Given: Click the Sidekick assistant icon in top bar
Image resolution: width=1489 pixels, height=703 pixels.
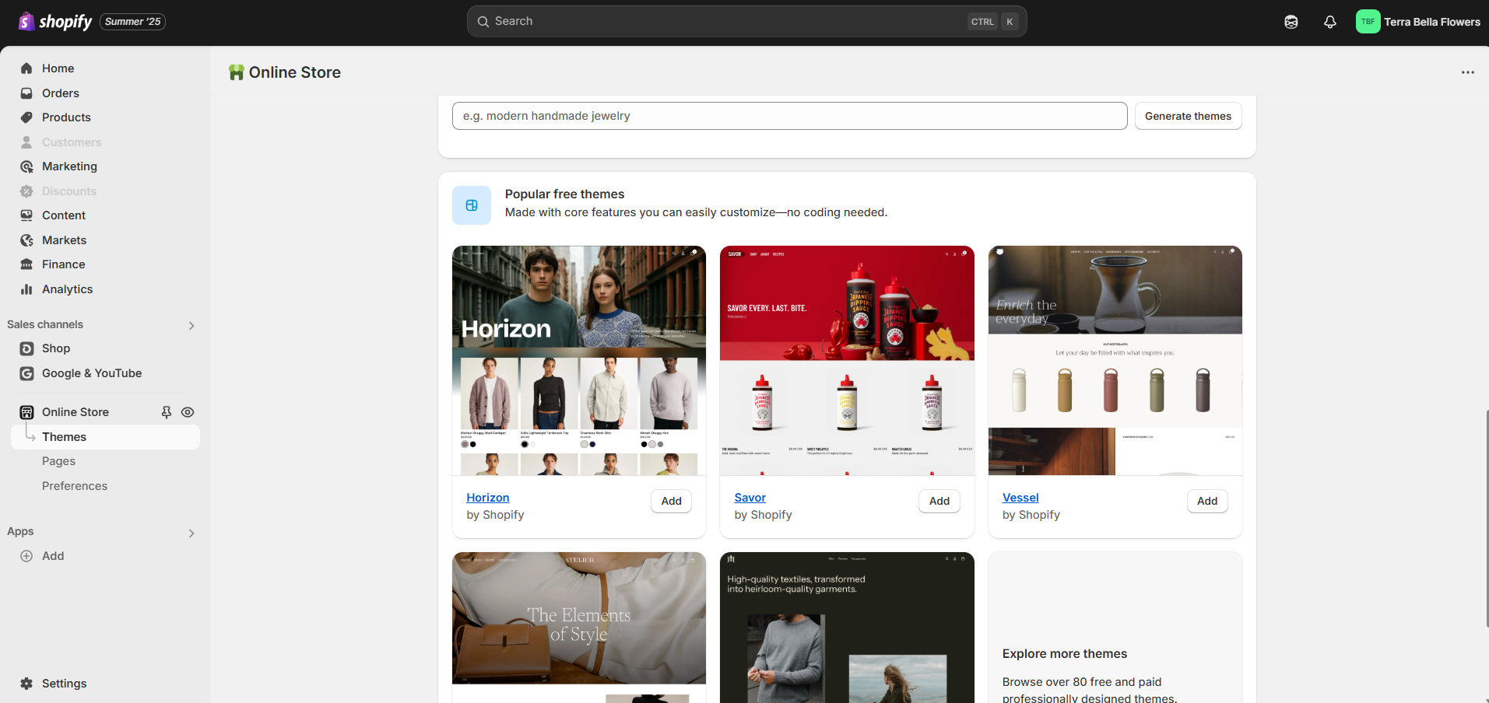Looking at the screenshot, I should 1291,22.
